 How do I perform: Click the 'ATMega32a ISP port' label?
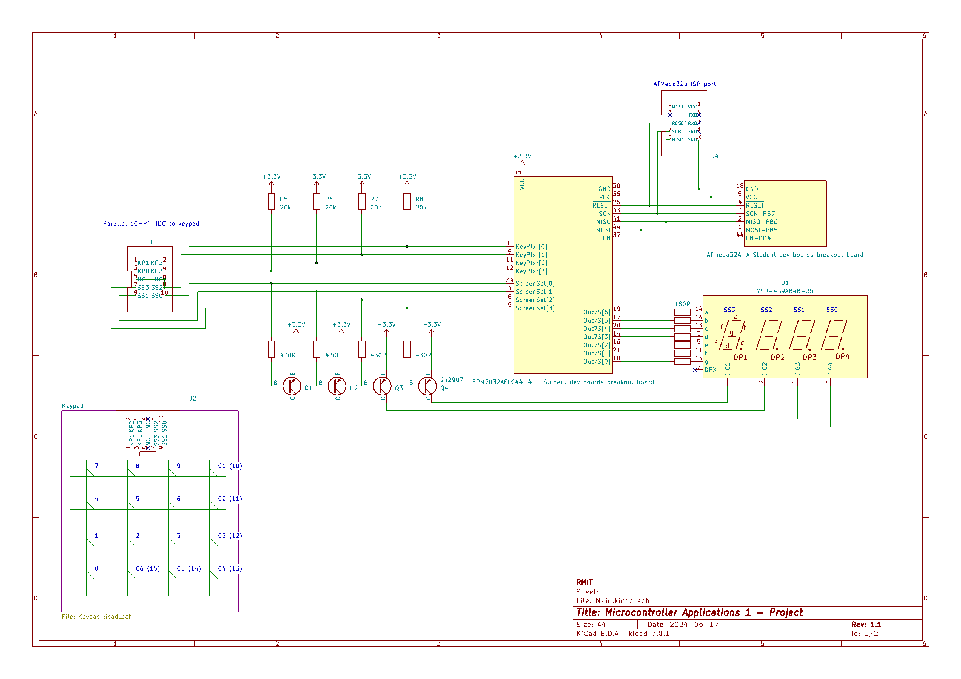684,84
